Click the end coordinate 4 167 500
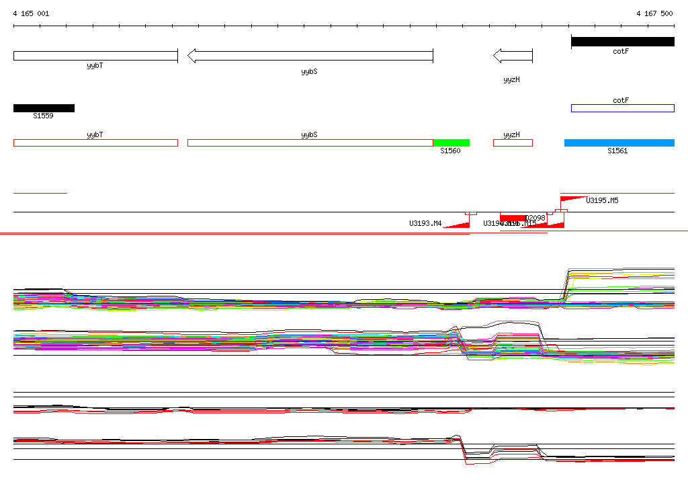Viewport: 688px width, 480px height. [654, 13]
